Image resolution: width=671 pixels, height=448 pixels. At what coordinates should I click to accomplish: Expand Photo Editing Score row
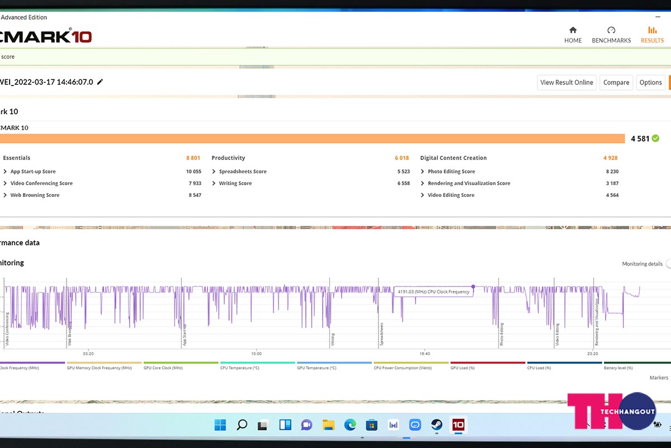coord(423,172)
